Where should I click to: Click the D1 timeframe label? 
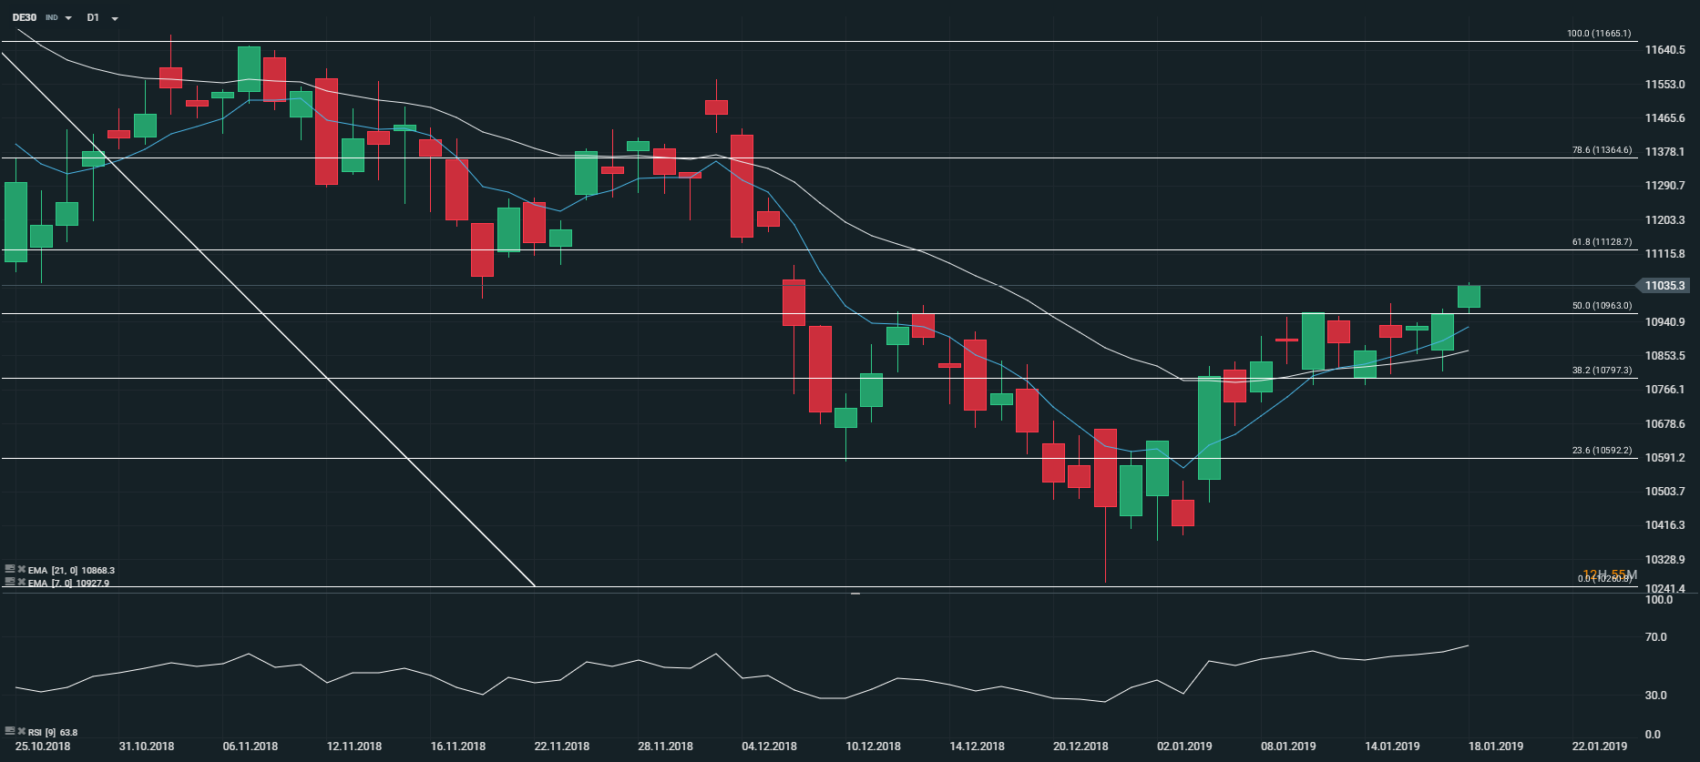93,17
